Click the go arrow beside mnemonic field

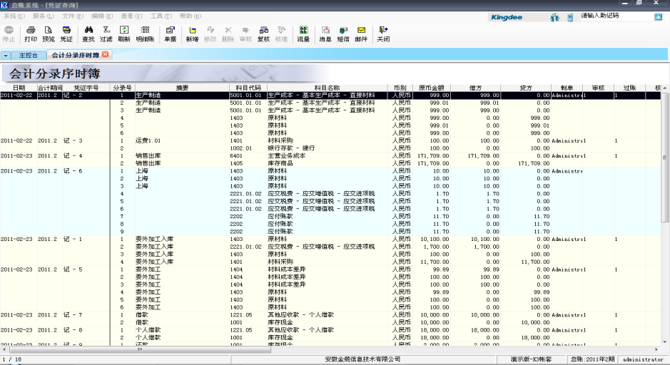point(660,15)
